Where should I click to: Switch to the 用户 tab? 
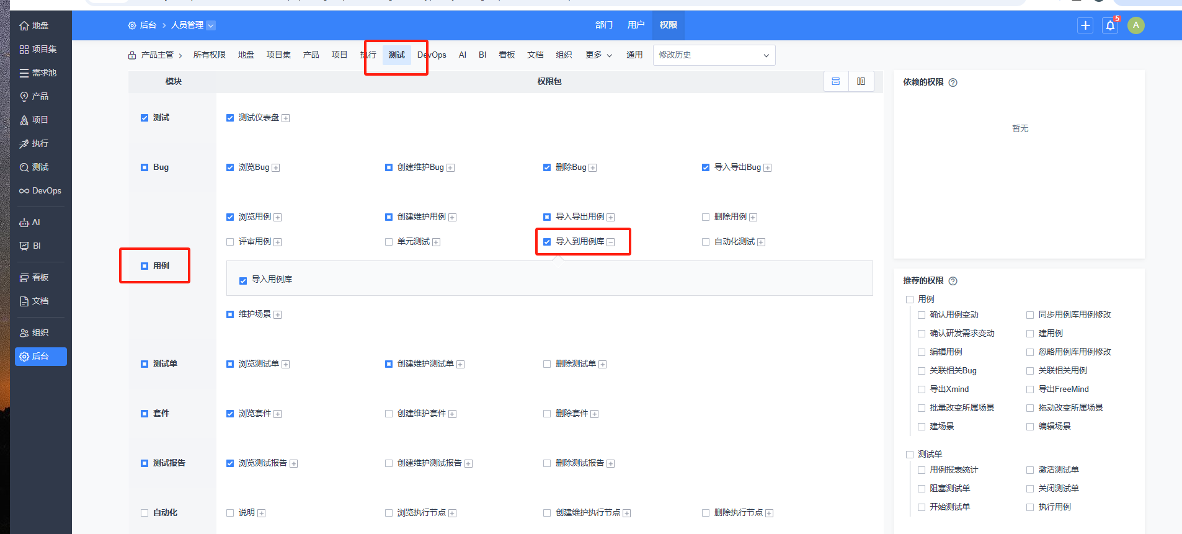coord(636,25)
